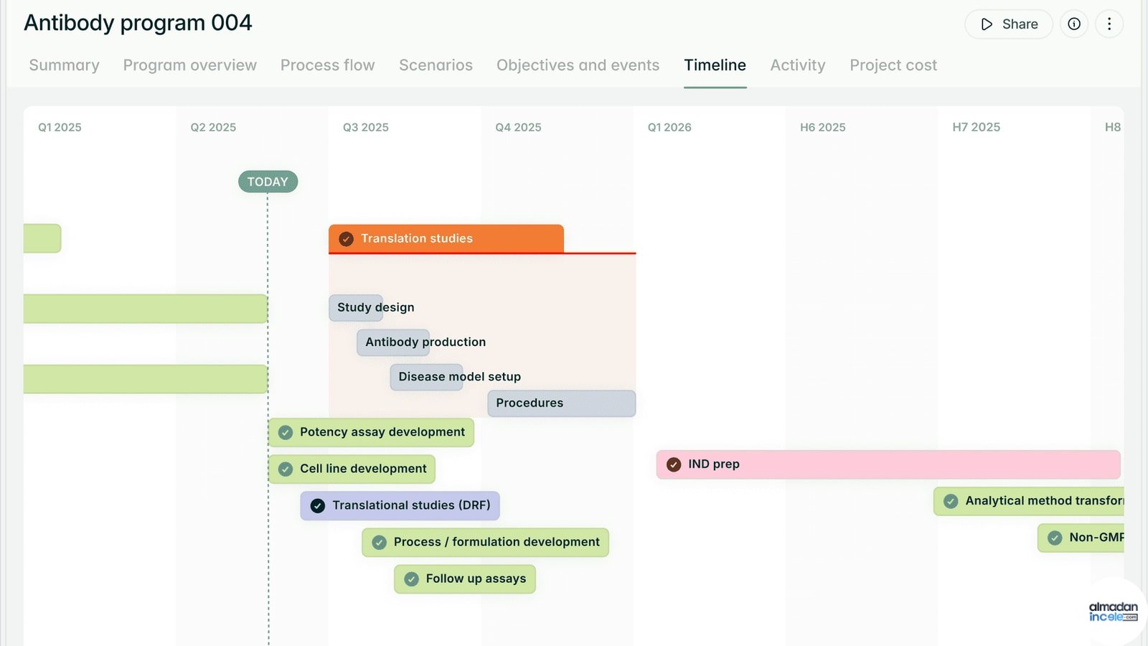Click the H6 2025 column header
Image resolution: width=1148 pixels, height=646 pixels.
click(x=823, y=127)
